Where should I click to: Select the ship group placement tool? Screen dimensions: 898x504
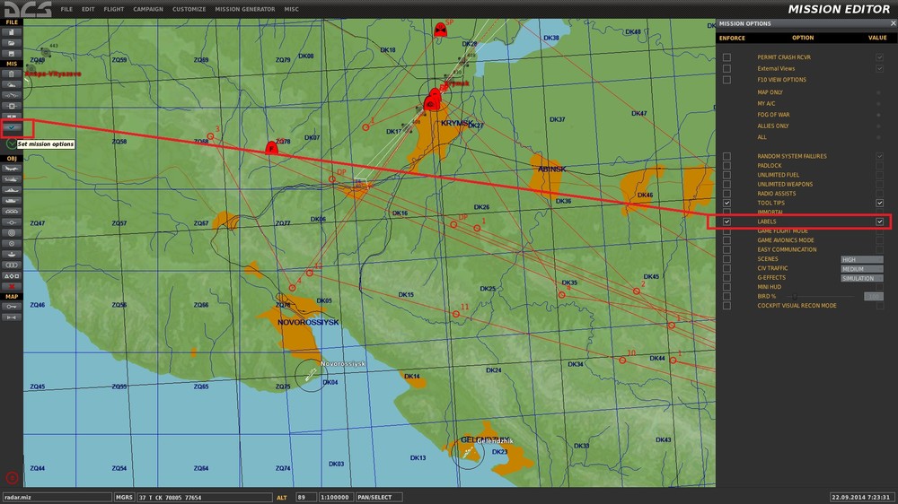click(12, 190)
